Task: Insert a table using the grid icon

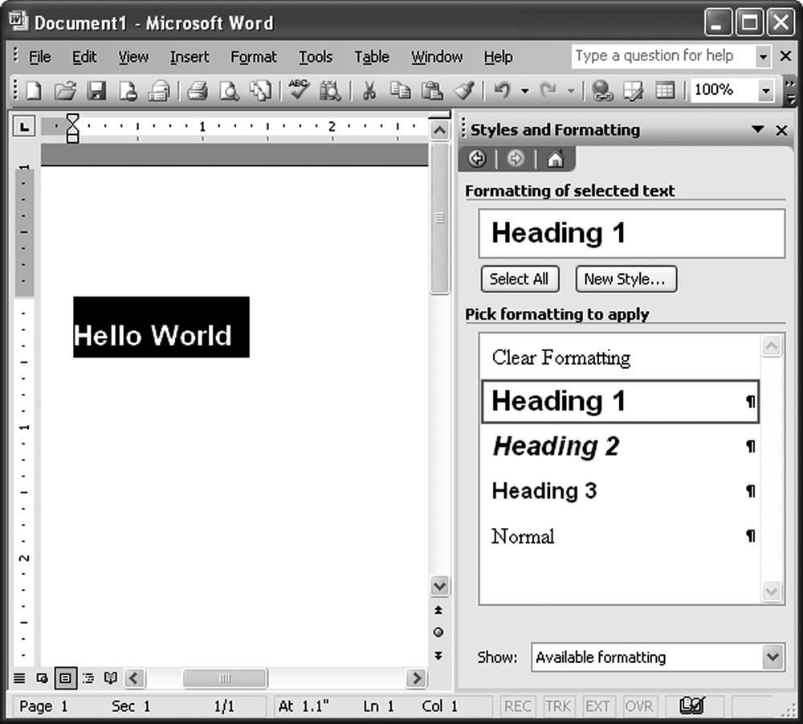Action: 665,92
